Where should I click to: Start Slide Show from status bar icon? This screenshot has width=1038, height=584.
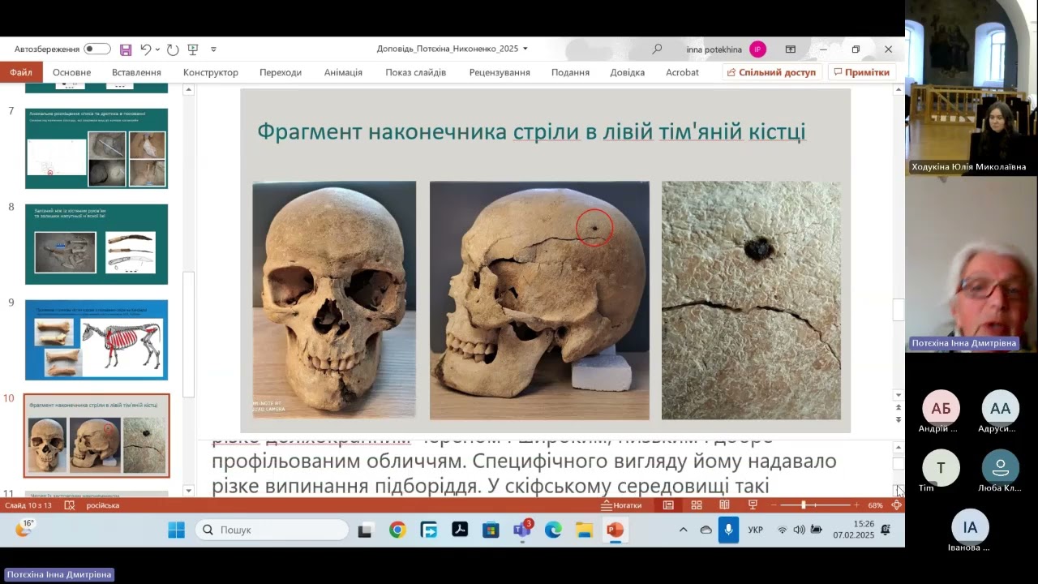pyautogui.click(x=753, y=505)
